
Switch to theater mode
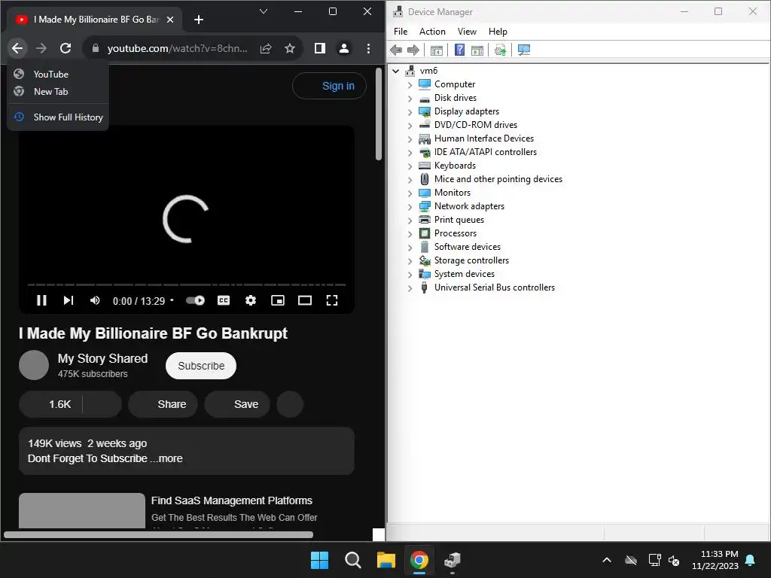pyautogui.click(x=305, y=300)
